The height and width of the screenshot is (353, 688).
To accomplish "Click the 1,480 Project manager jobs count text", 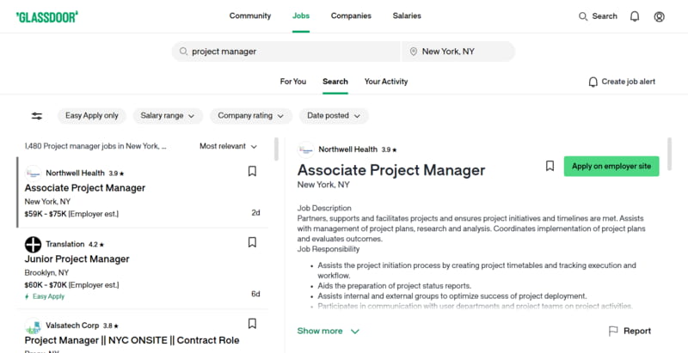I will click(x=95, y=146).
